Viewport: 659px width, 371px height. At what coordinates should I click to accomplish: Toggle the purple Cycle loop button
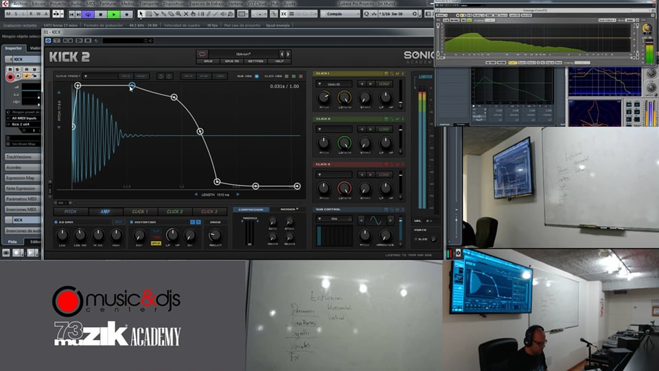pos(88,14)
